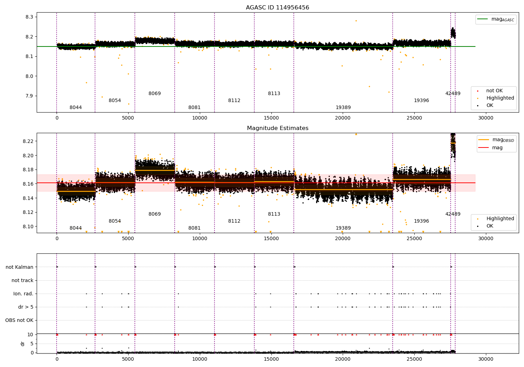The height and width of the screenshot is (367, 524).
Task: Click the 25000 x-axis tick in bottom plot
Action: (414, 359)
